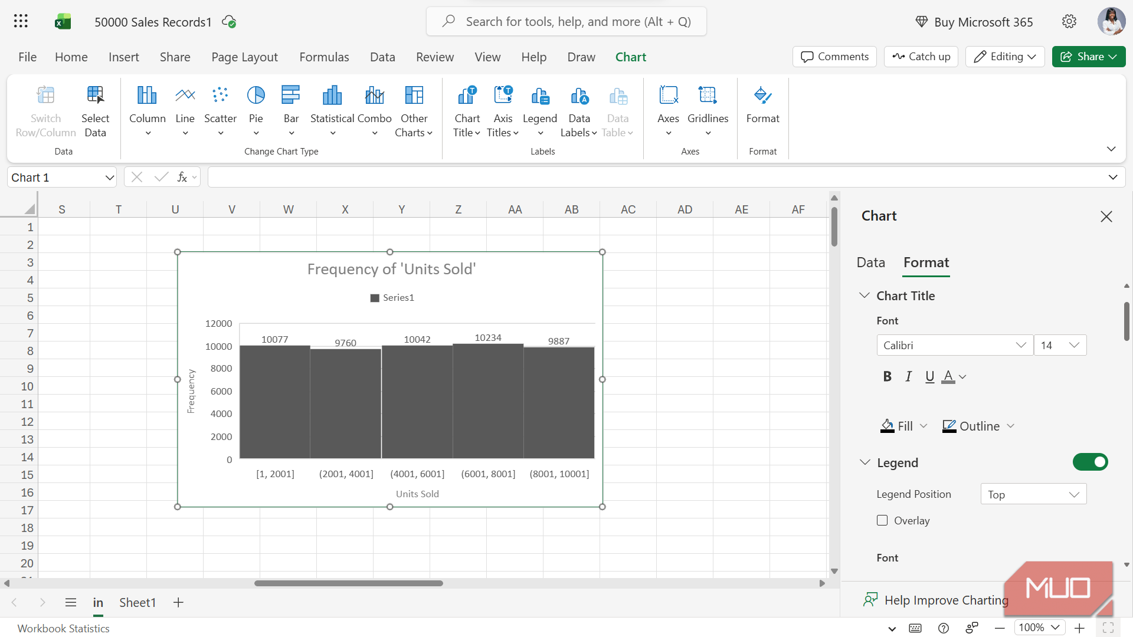Check the Overlay checkbox
Image resolution: width=1133 pixels, height=637 pixels.
(x=882, y=520)
